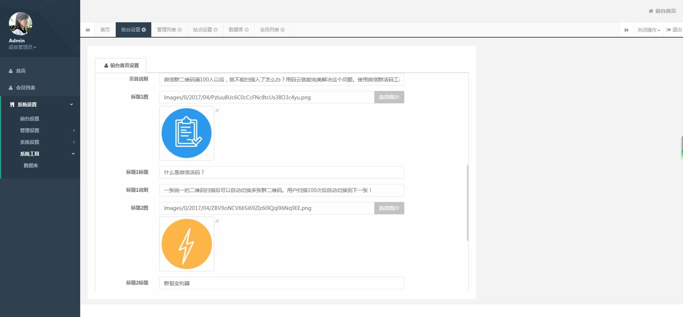683x317 pixels.
Task: Open the 超级管理员 user dropdown
Action: pyautogui.click(x=22, y=47)
